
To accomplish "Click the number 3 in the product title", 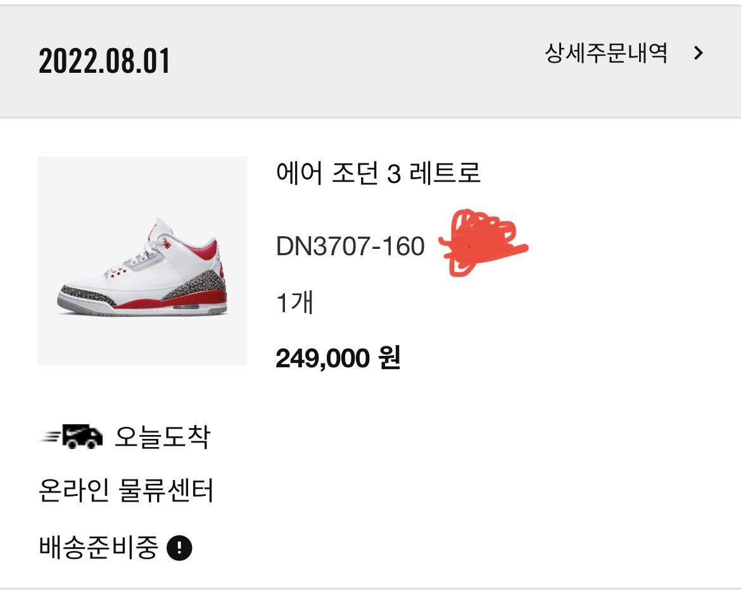I will click(x=394, y=174).
